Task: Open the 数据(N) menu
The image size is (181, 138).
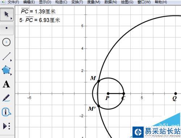Action: click(111, 2)
